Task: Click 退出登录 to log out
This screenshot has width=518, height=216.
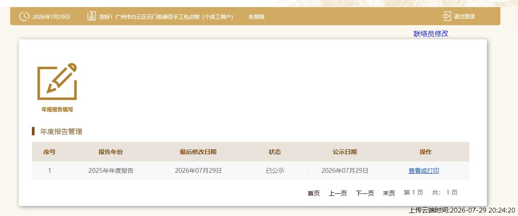Action: [465, 17]
